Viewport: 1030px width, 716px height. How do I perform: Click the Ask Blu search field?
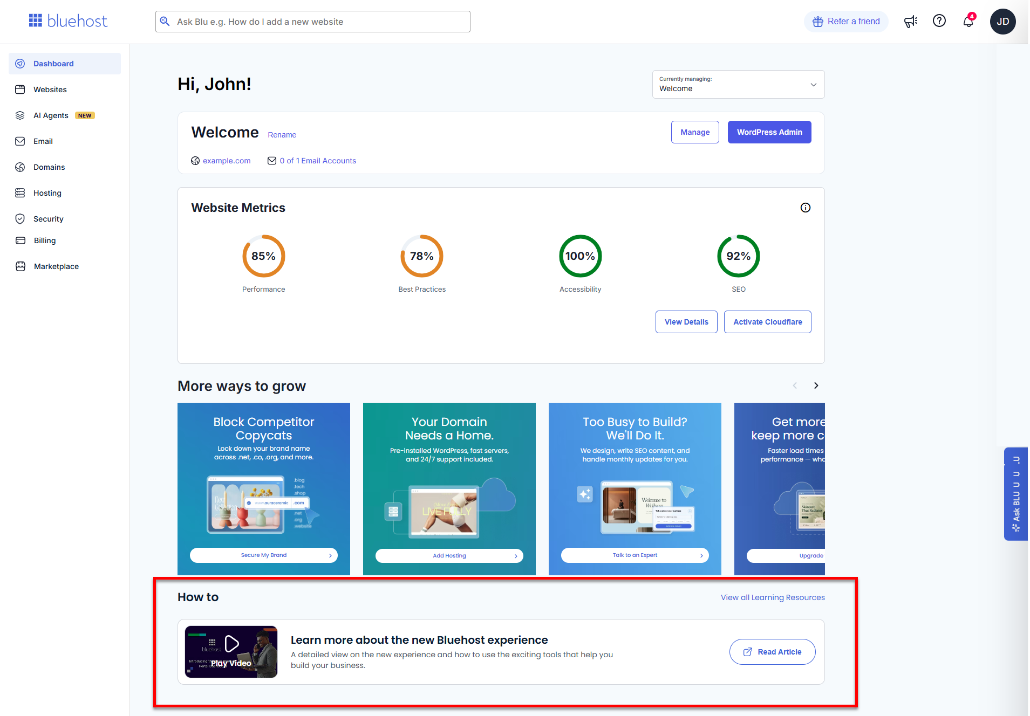tap(313, 22)
